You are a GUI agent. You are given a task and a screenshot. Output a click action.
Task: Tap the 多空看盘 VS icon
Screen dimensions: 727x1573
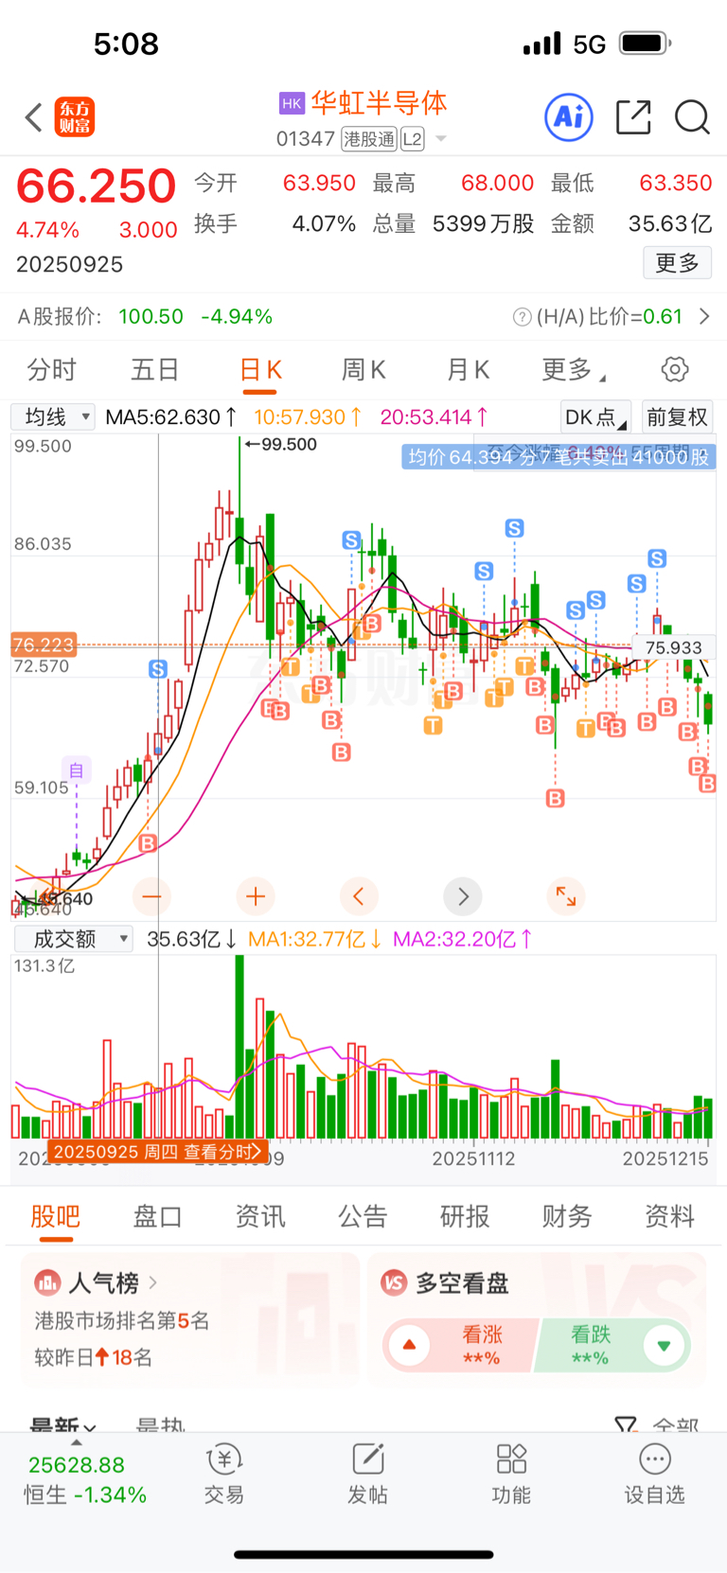coord(394,1283)
